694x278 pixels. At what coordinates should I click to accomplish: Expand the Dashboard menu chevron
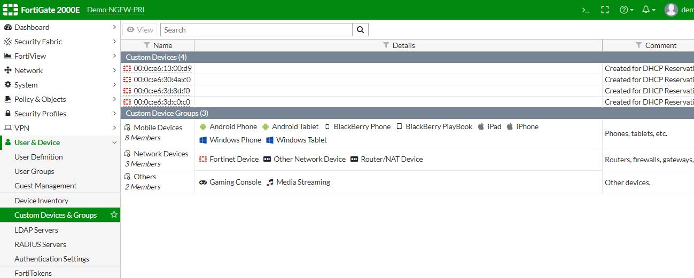[114, 27]
